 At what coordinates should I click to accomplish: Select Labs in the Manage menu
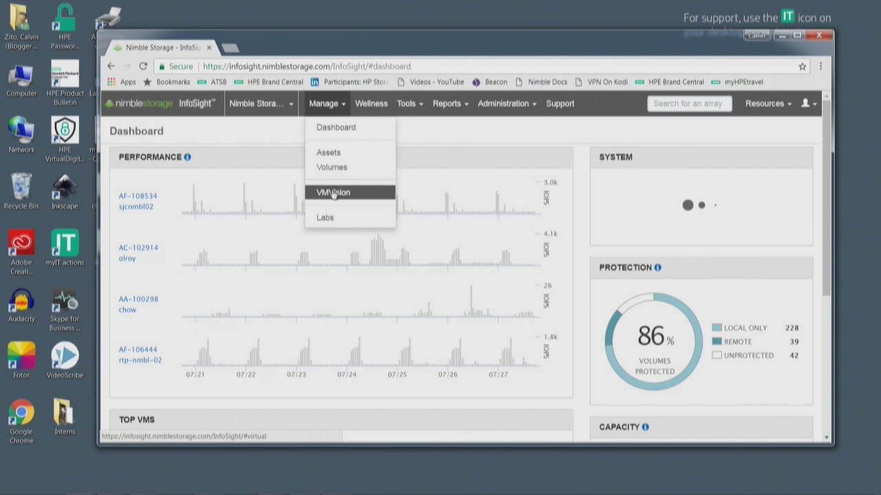(x=350, y=217)
